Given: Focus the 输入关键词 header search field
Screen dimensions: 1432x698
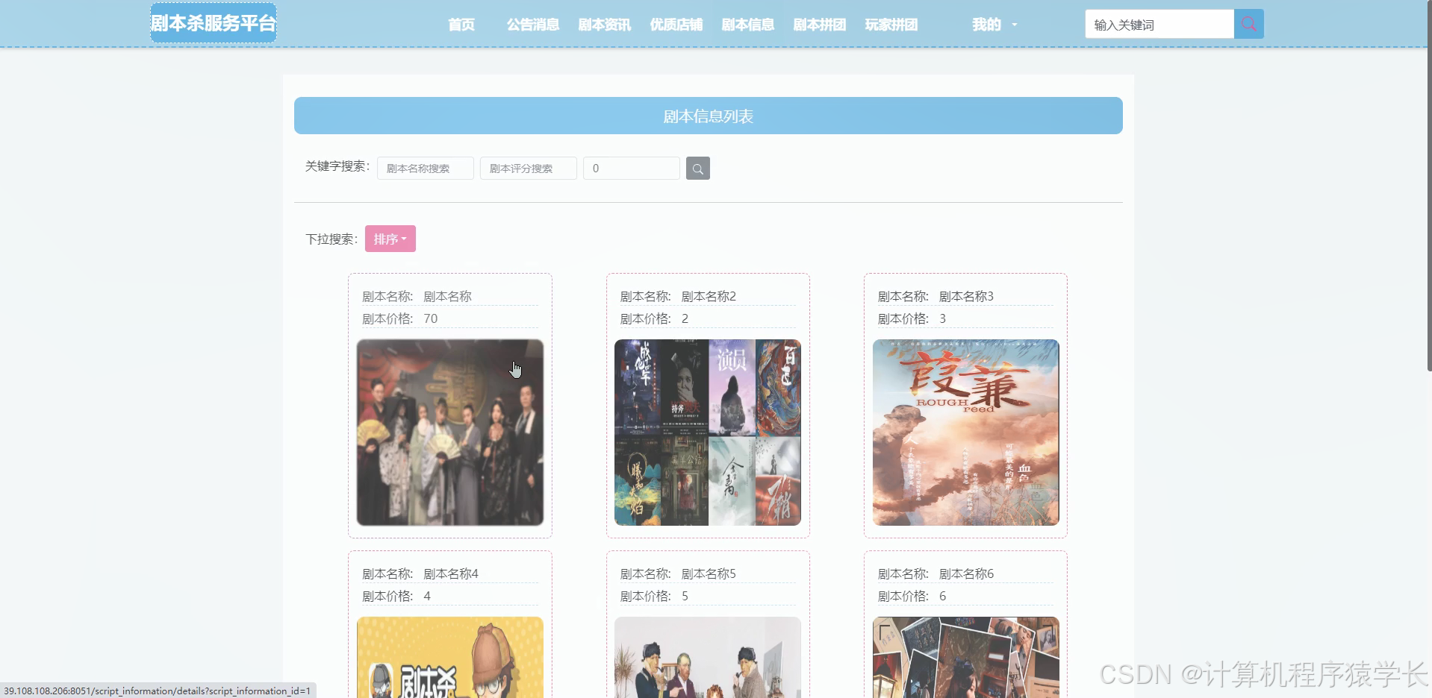Looking at the screenshot, I should coord(1159,24).
